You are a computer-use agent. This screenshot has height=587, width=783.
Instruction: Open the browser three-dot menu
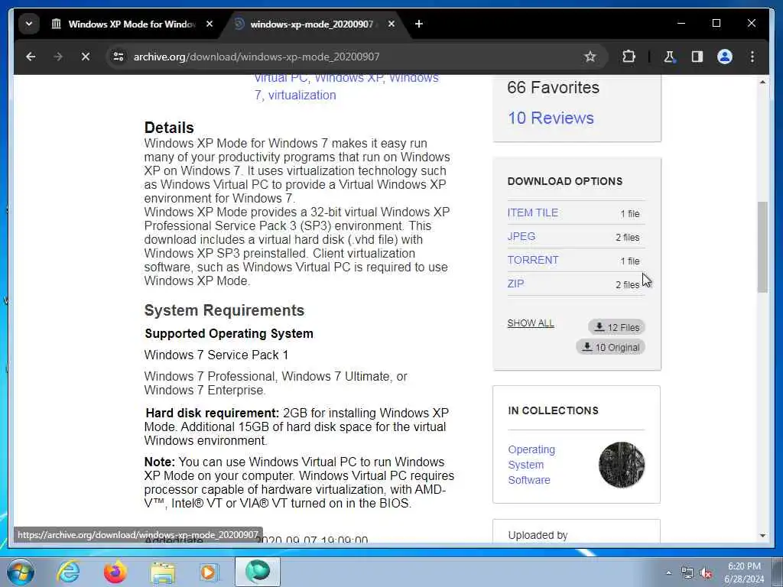pos(752,57)
